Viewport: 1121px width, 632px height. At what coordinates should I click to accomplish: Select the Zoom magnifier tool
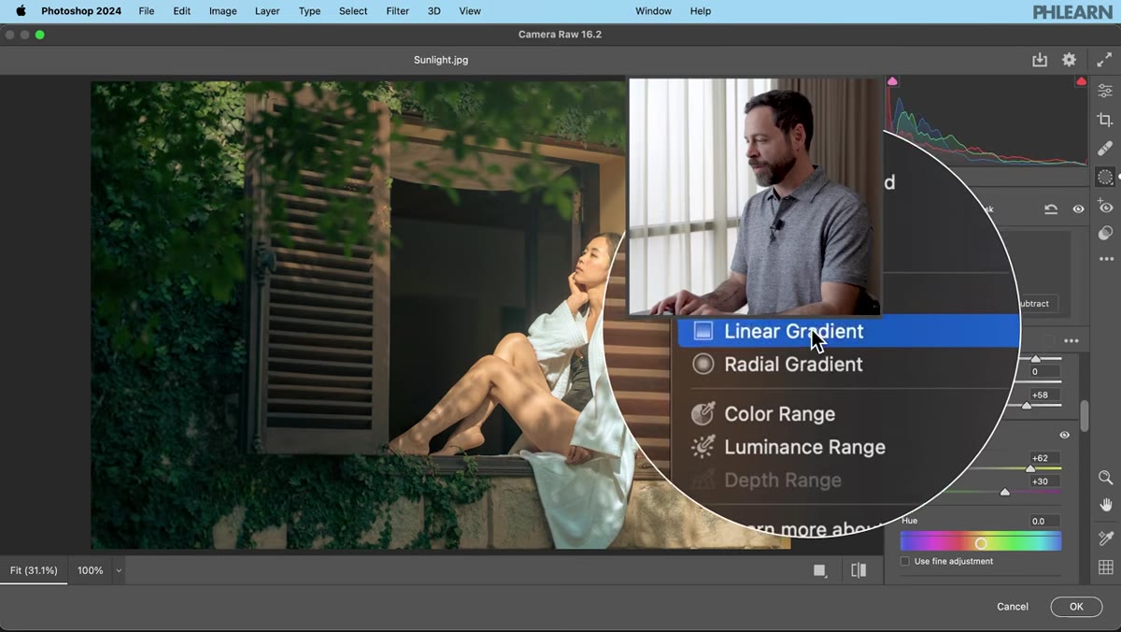click(x=1105, y=478)
